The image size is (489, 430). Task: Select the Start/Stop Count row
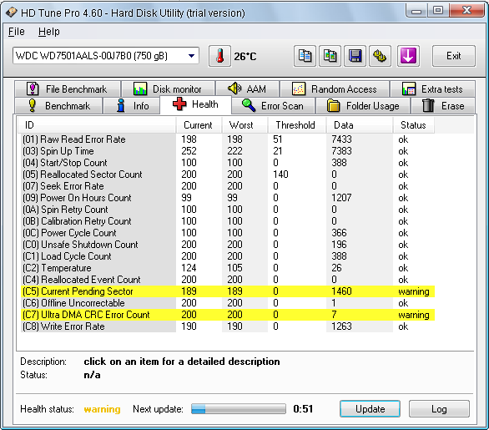[228, 163]
